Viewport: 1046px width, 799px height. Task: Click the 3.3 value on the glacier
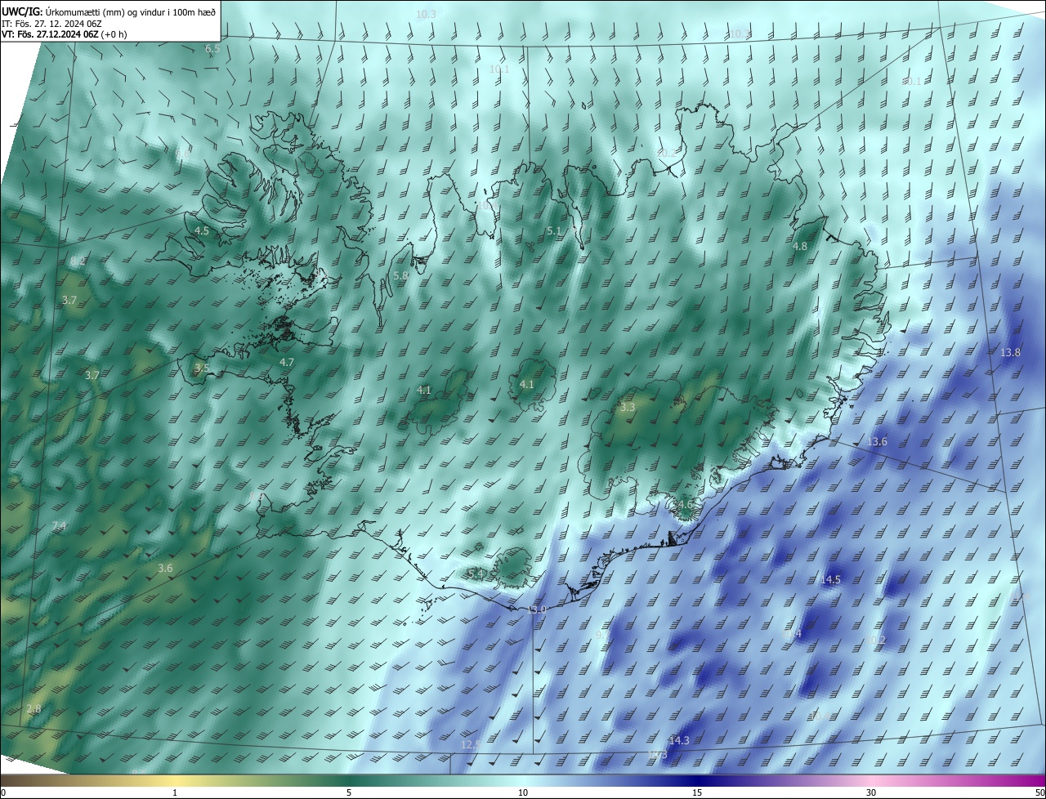click(628, 407)
